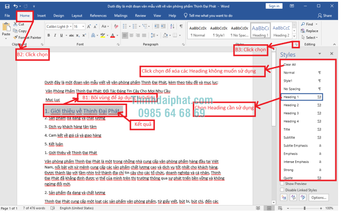Enable the Show Preview checkbox
343x213 pixels.
282,184
